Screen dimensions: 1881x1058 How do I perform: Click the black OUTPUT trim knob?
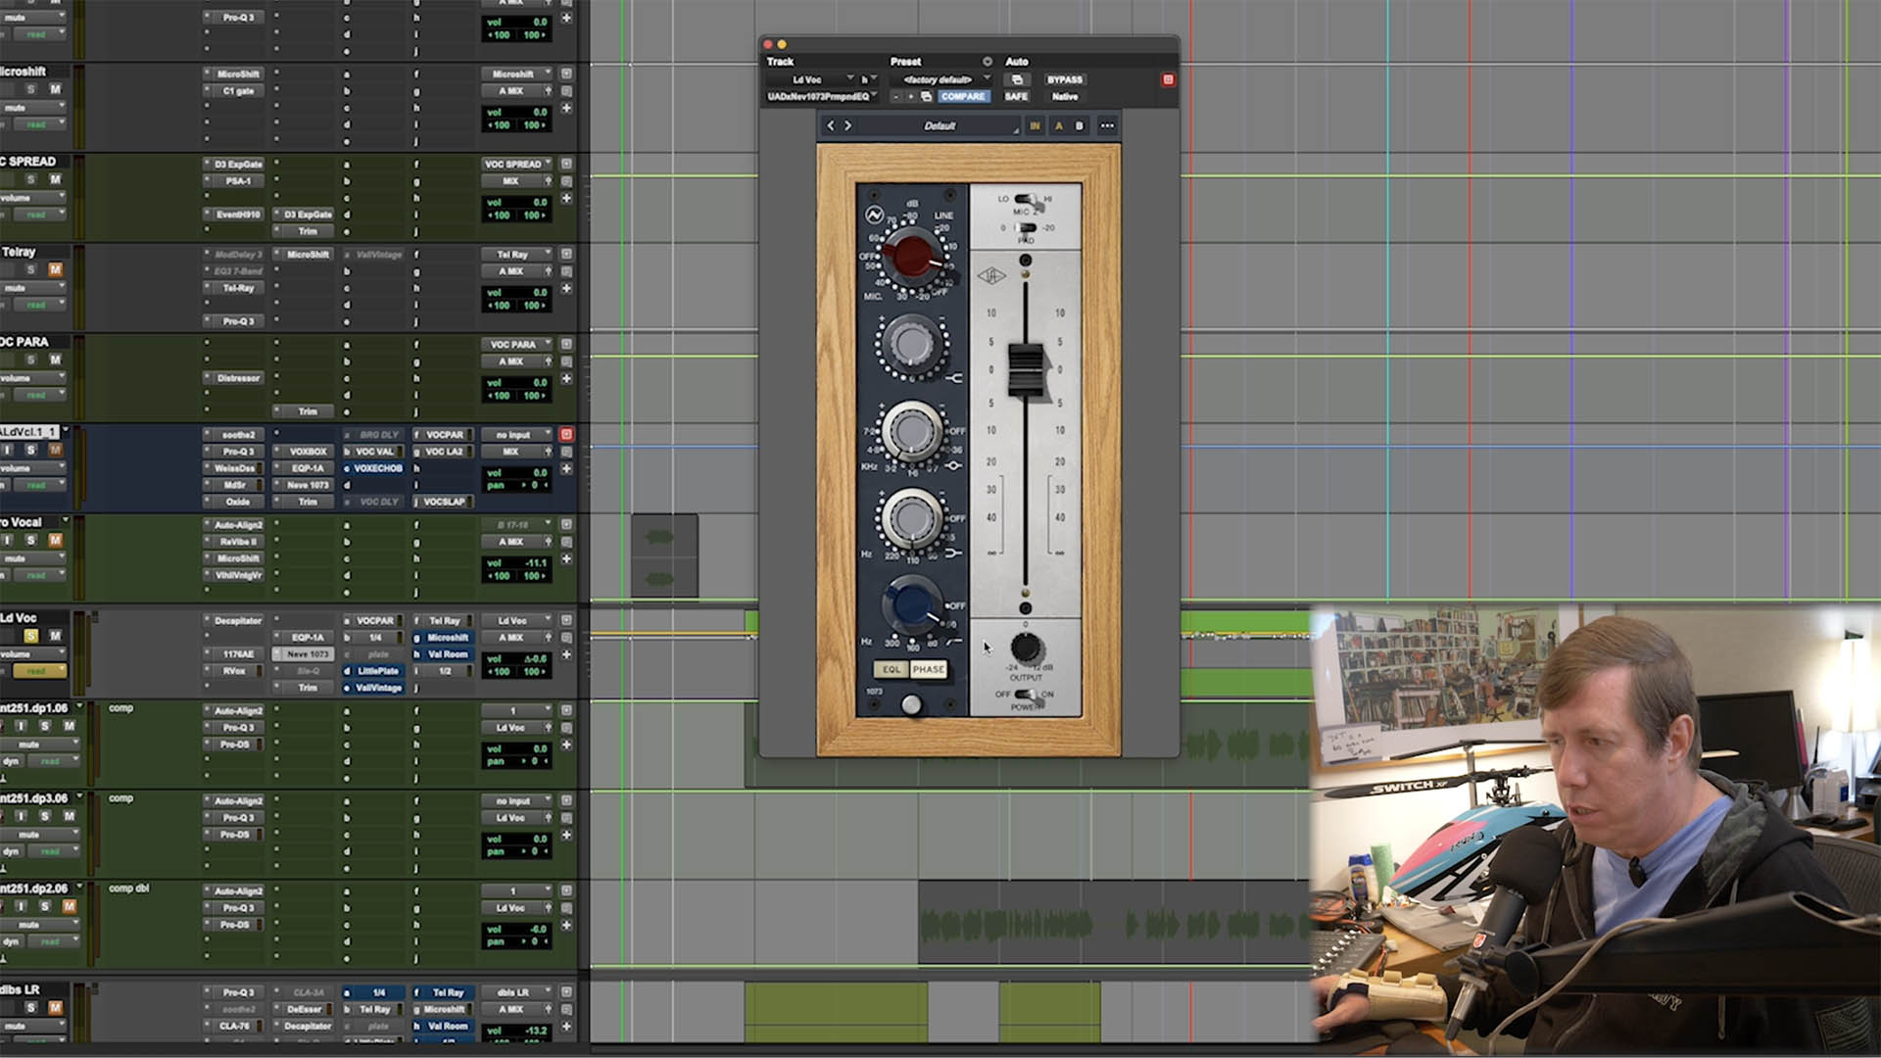click(x=1026, y=647)
